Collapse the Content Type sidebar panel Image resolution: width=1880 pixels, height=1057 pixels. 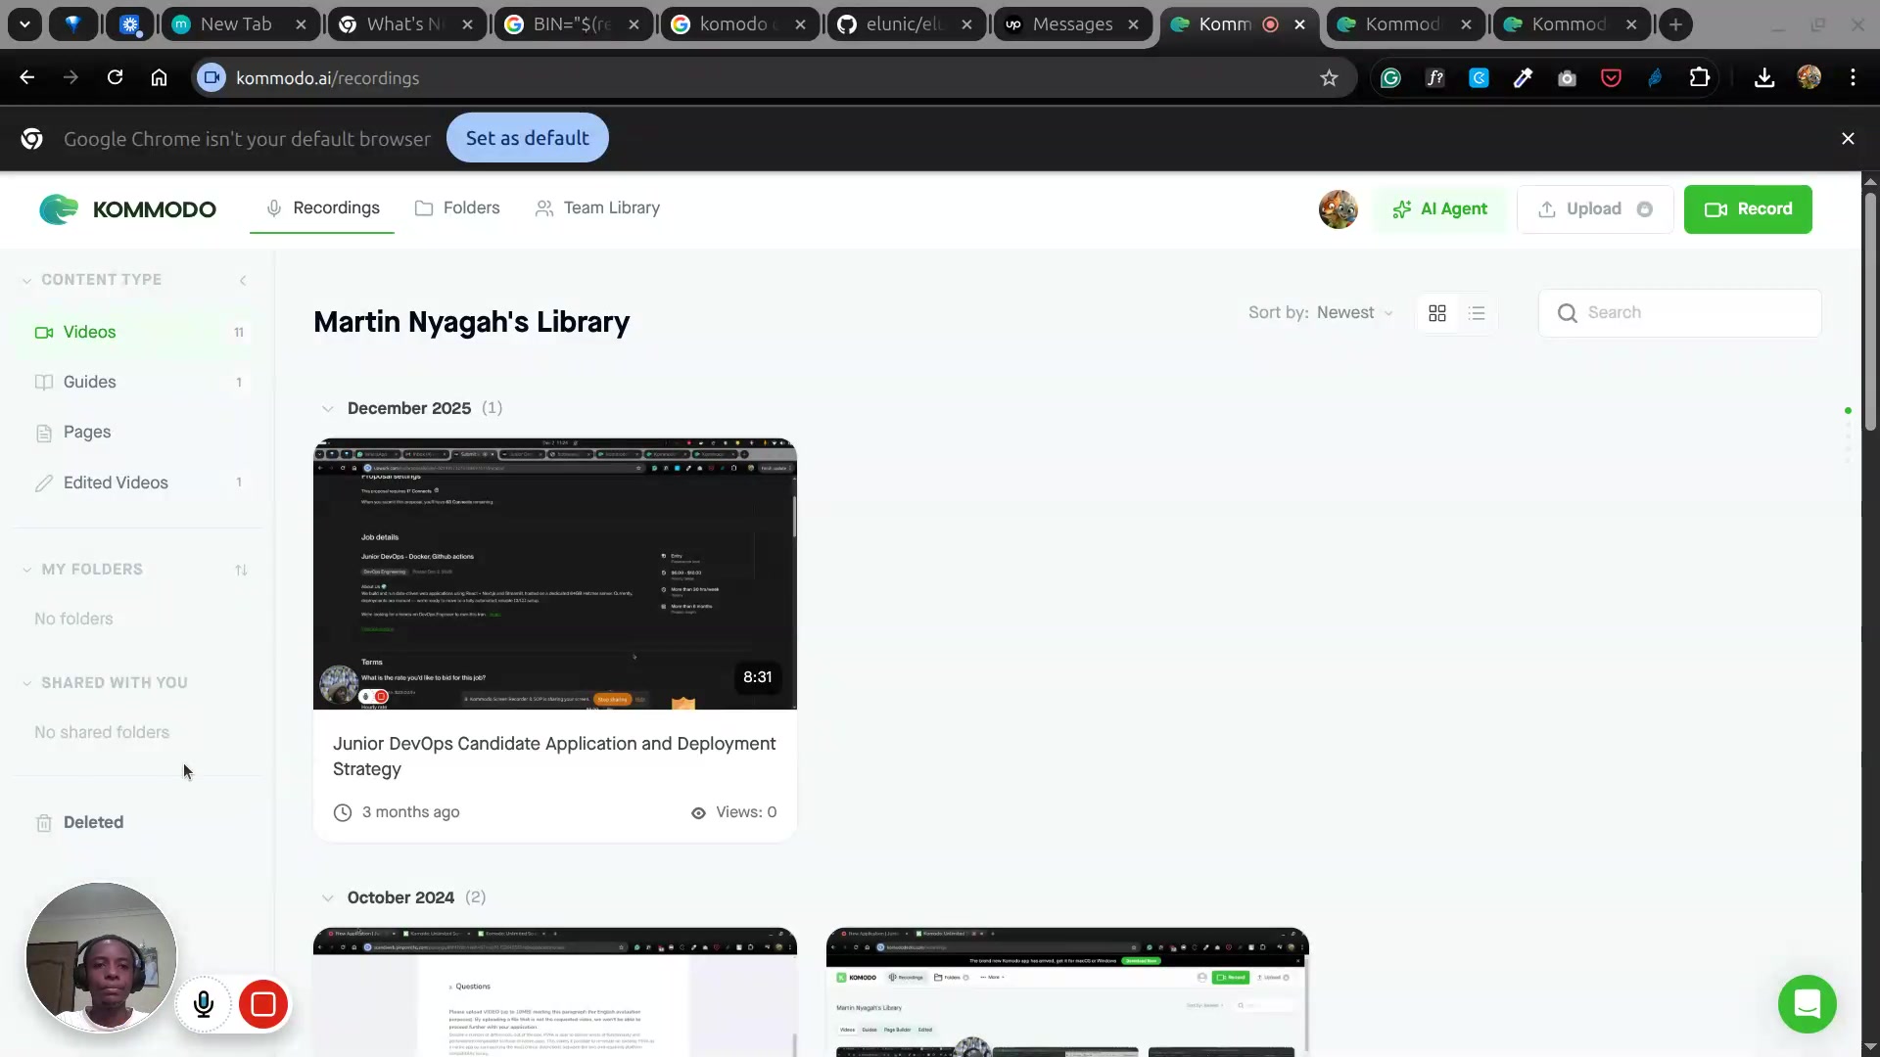[243, 280]
